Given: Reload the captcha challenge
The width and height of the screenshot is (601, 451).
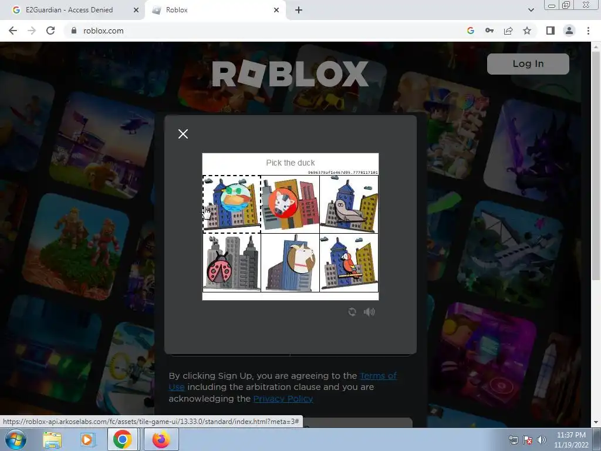Looking at the screenshot, I should click(352, 312).
